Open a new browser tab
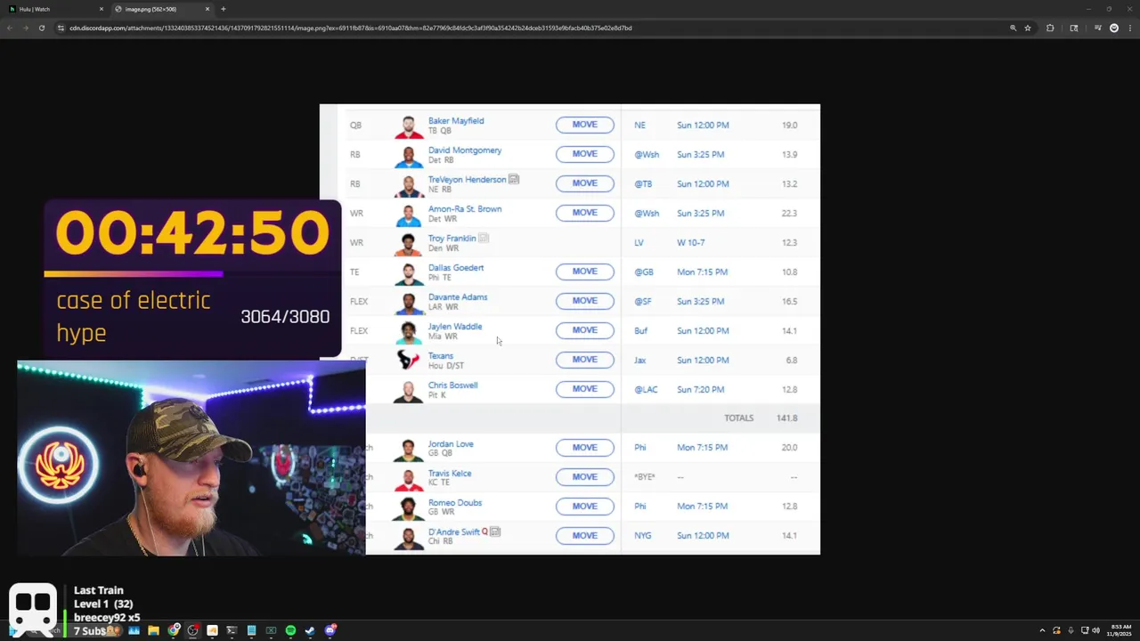 [223, 9]
